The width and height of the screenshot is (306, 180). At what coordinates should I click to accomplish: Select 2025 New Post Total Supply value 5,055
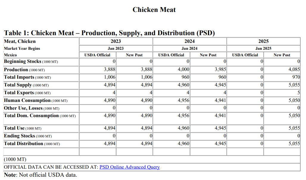(294, 85)
